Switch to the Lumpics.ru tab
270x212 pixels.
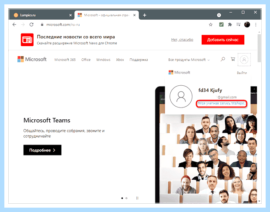pyautogui.click(x=42, y=15)
